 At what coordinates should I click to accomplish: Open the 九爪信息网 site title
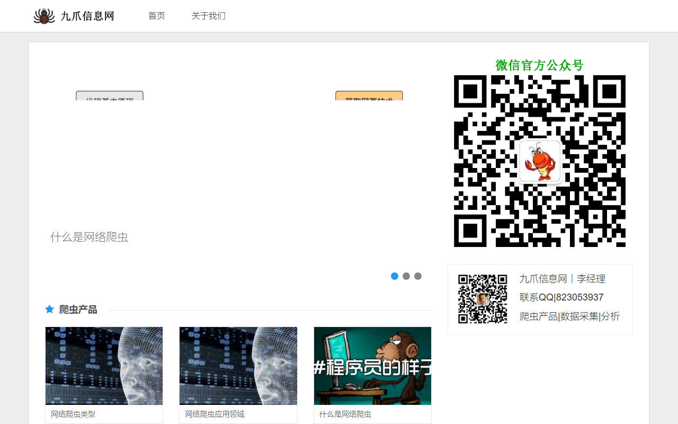[x=87, y=16]
